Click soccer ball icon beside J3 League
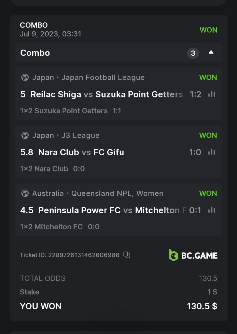Viewport: 237px width, 334px height. pos(25,135)
